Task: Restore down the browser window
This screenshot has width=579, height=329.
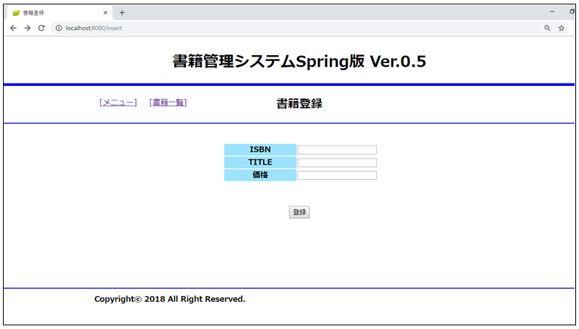Action: click(572, 12)
